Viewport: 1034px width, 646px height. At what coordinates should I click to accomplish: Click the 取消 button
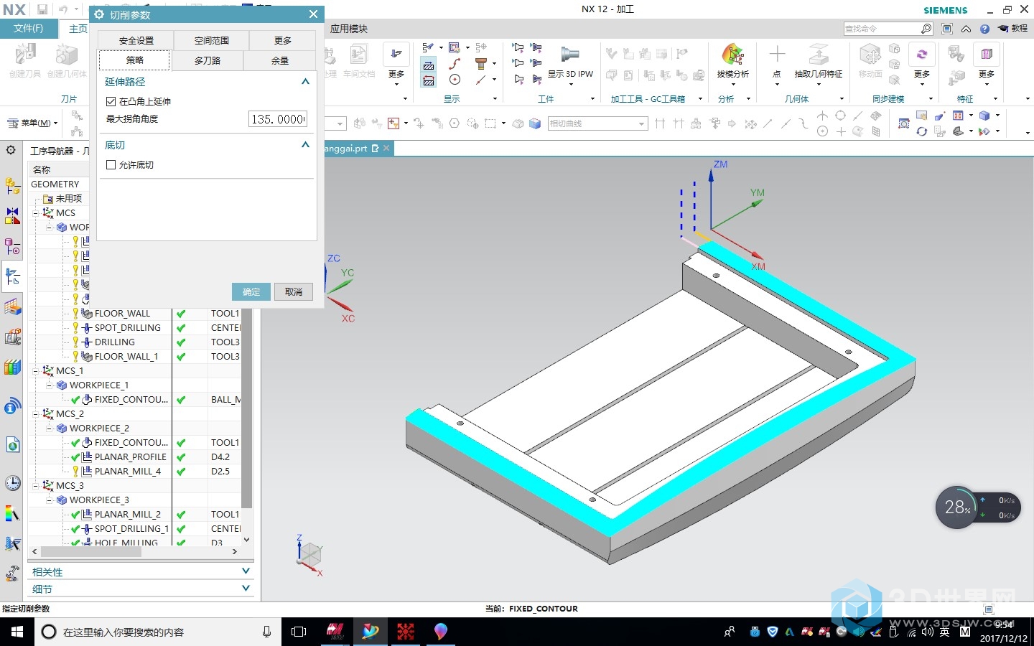pyautogui.click(x=294, y=291)
